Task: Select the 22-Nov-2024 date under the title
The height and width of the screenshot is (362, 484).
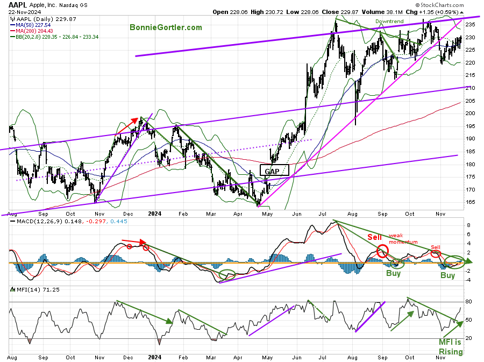Action: pyautogui.click(x=24, y=12)
